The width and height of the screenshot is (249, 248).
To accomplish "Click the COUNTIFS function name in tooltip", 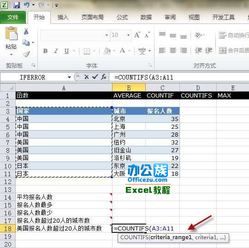I will click(134, 237).
